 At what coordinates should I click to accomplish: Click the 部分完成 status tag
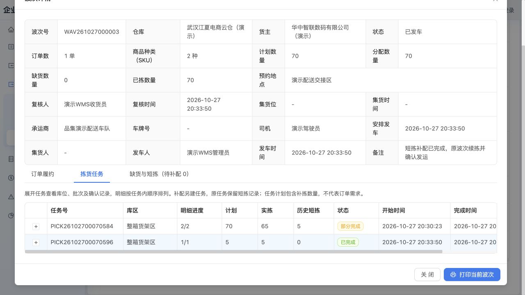pyautogui.click(x=350, y=226)
